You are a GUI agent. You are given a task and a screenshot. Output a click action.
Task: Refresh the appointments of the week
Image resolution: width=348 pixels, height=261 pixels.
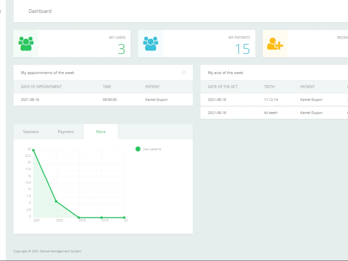184,73
